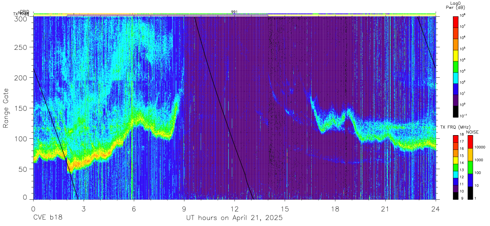490x226 pixels.
Task: Click the x-axis tick label 24
Action: (x=435, y=209)
